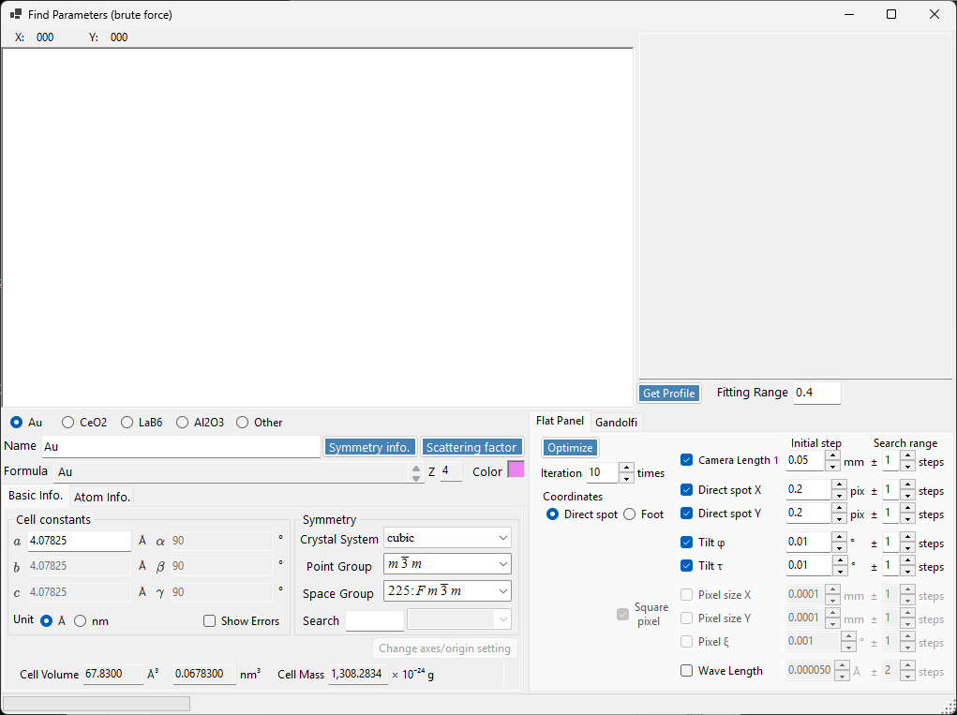The width and height of the screenshot is (957, 715).
Task: Click the cell constant a field
Action: tap(80, 541)
